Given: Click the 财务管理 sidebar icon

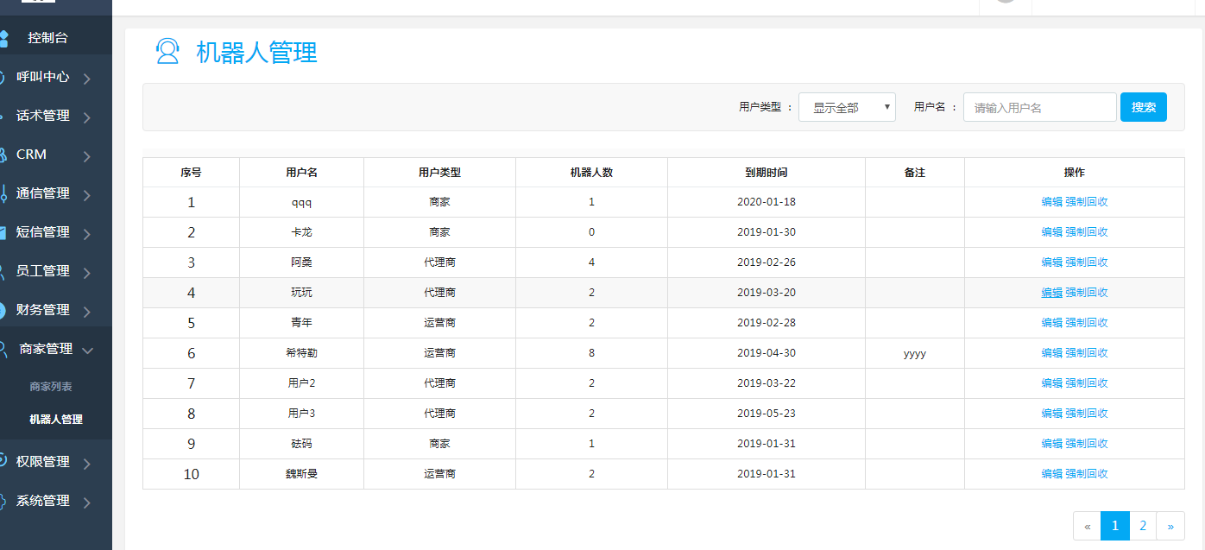Looking at the screenshot, I should point(3,310).
